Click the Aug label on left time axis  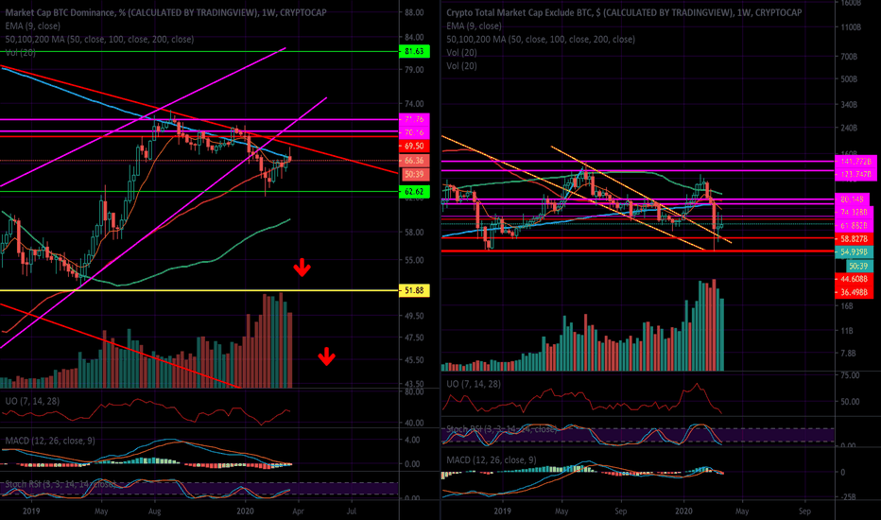(154, 511)
